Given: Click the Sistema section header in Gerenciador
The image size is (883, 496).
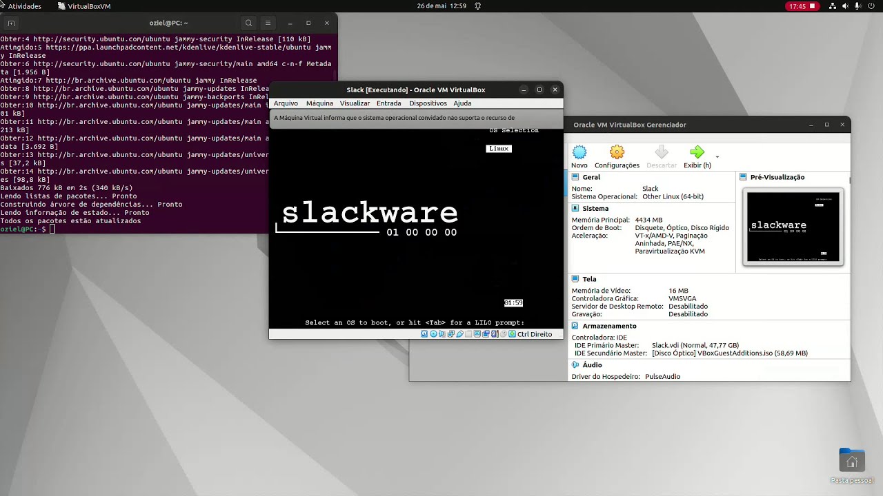Looking at the screenshot, I should tap(595, 208).
